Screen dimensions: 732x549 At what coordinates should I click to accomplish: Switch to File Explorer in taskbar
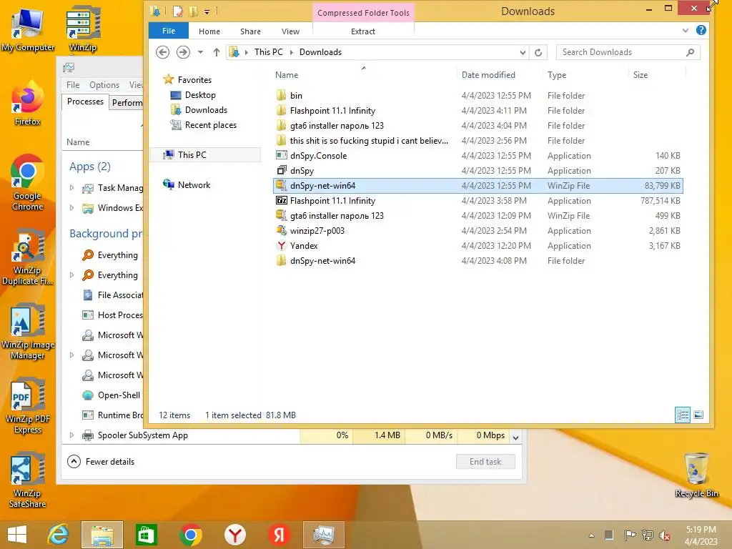click(x=102, y=535)
